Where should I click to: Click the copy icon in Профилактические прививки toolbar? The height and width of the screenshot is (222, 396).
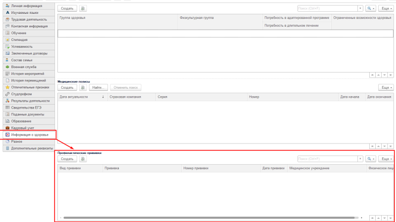[x=83, y=159]
